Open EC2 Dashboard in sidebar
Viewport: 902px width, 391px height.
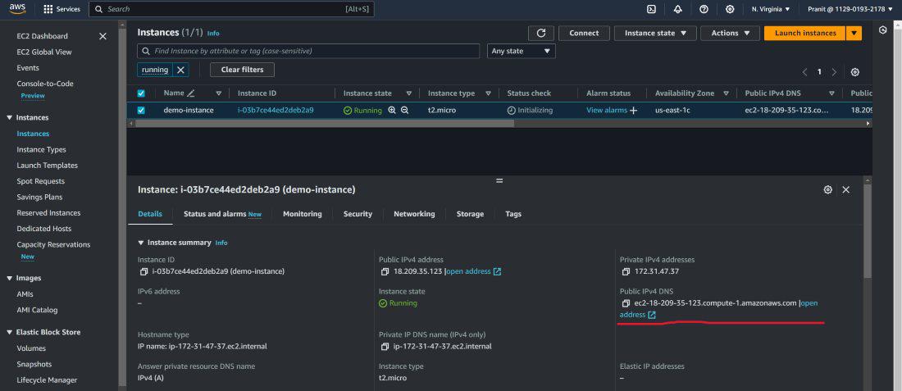42,36
